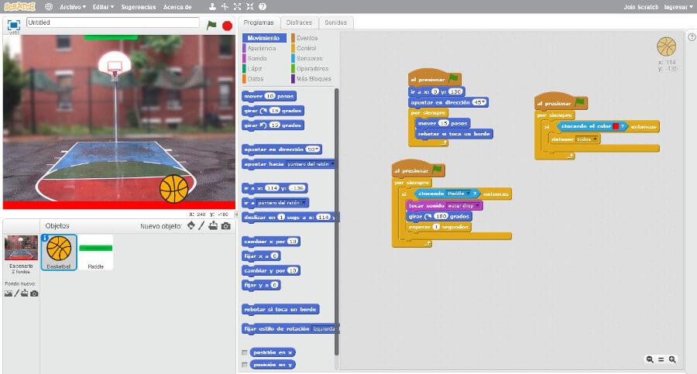Image resolution: width=697 pixels, height=374 pixels.
Task: Select the Shrink sprite tool
Action: pyautogui.click(x=250, y=7)
